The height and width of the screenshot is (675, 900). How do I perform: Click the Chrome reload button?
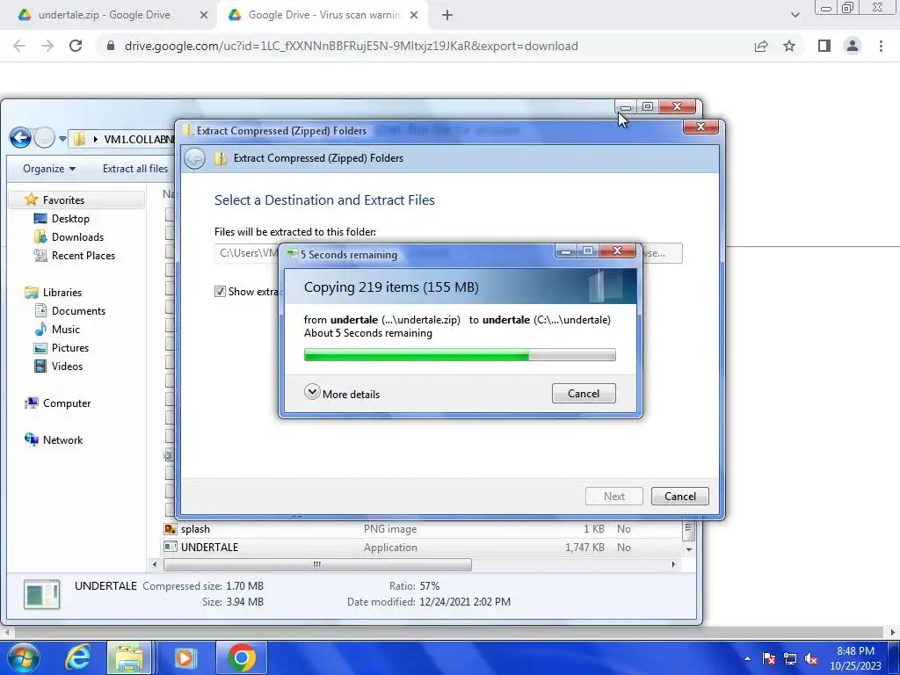point(76,46)
